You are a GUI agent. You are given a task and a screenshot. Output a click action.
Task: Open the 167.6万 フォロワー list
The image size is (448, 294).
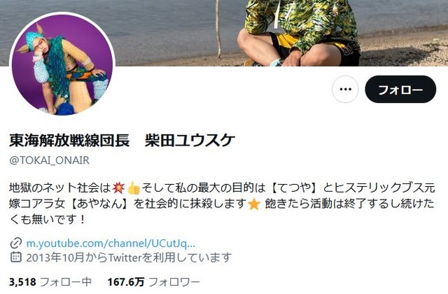point(154,282)
